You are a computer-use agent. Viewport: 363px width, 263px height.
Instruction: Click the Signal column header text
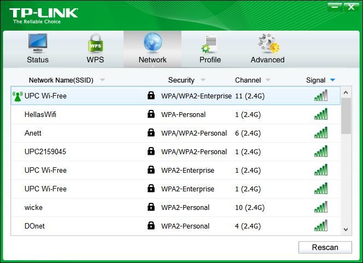pyautogui.click(x=316, y=80)
